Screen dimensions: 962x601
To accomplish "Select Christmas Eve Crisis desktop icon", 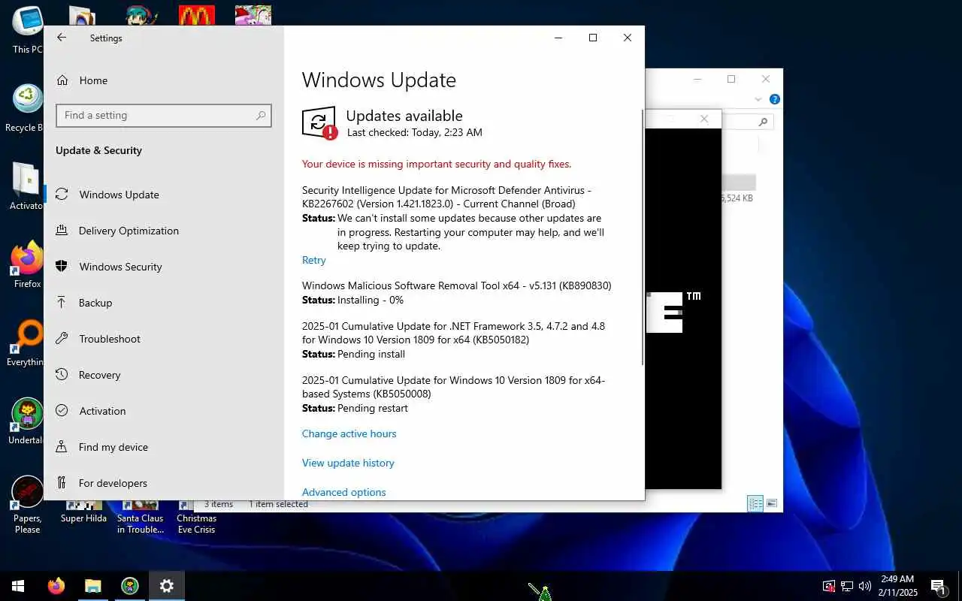I will 196,517.
